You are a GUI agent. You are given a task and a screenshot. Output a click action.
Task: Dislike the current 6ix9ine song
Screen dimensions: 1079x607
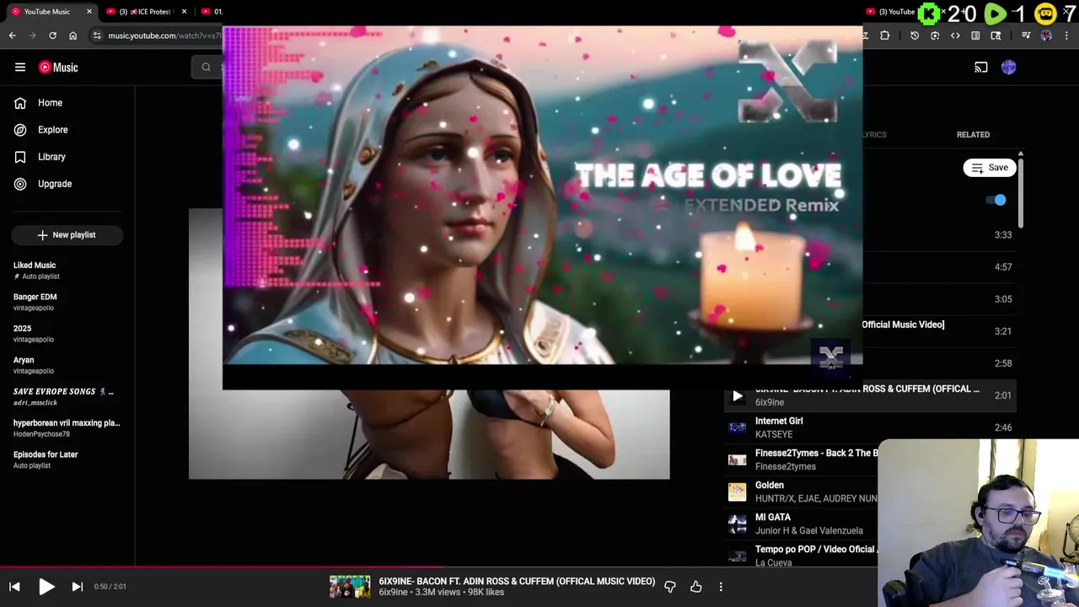click(670, 587)
